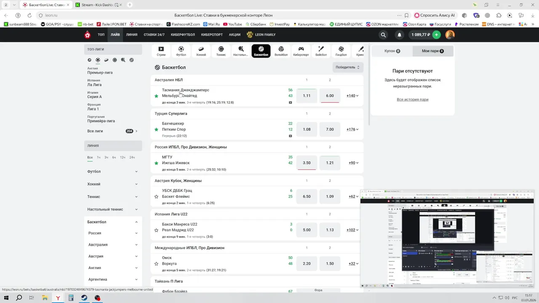
Task: Select football icon under ТОП-ЛИГИ
Action: pos(98,60)
